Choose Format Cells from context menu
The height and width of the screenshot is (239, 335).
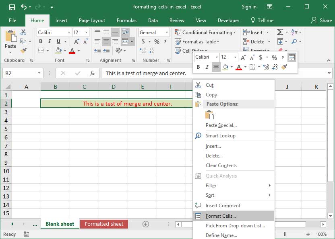click(221, 216)
